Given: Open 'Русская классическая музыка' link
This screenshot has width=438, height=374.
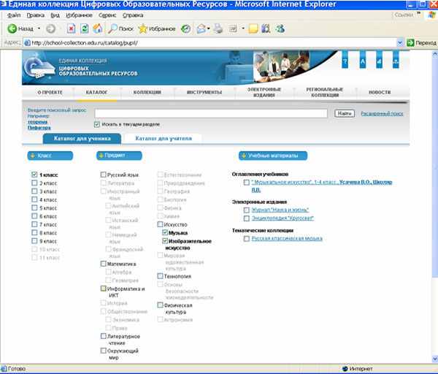Looking at the screenshot, I should pos(286,238).
